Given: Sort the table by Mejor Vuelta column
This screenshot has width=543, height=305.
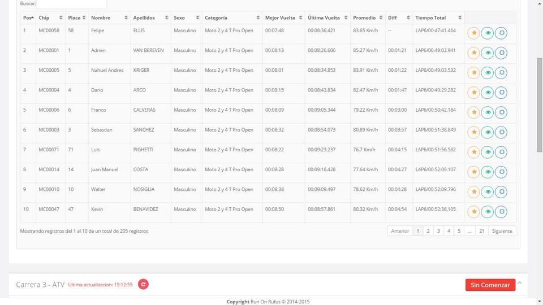Looking at the screenshot, I should pyautogui.click(x=283, y=18).
